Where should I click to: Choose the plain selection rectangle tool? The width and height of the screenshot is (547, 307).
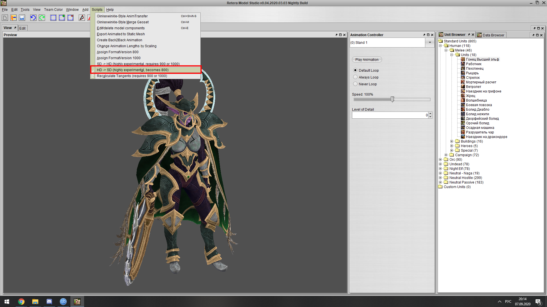click(x=53, y=18)
